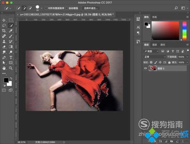The image size is (190, 144).
Task: Switch to the Swatches tab
Action: click(x=154, y=17)
